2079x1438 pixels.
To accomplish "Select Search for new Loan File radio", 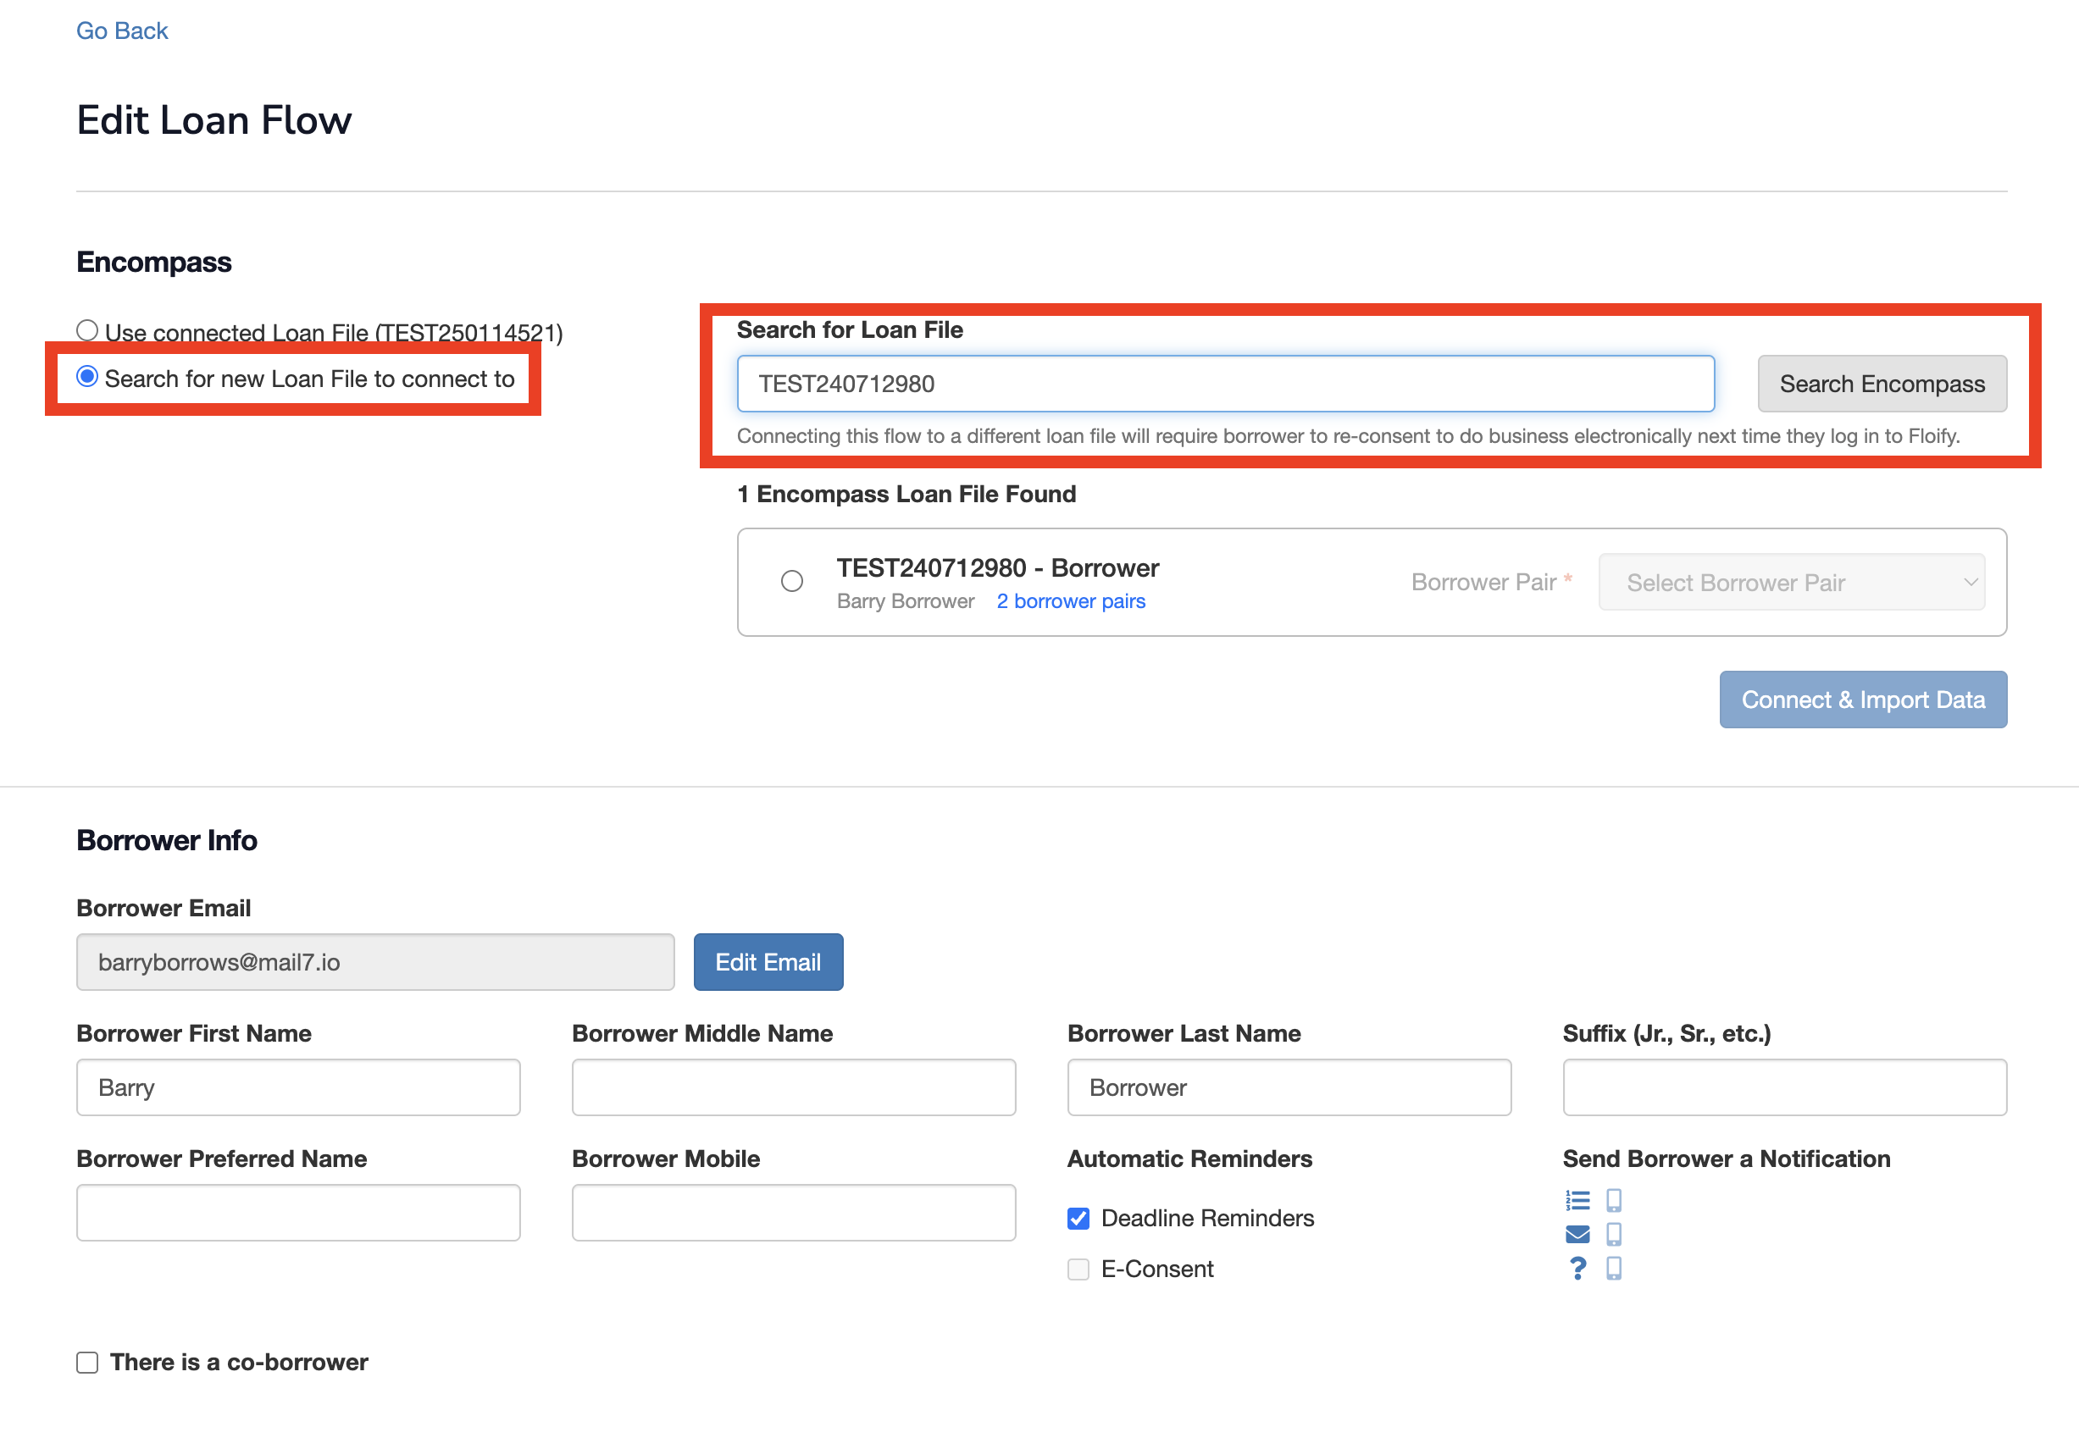I will (87, 378).
